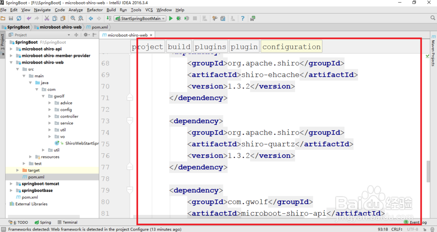Open the Maven Projects side panel
Screen dimensions: 437x232
433,50
